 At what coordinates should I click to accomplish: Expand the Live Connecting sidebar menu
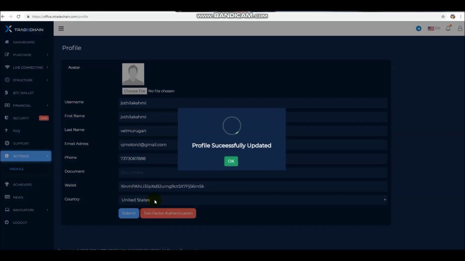[x=26, y=67]
